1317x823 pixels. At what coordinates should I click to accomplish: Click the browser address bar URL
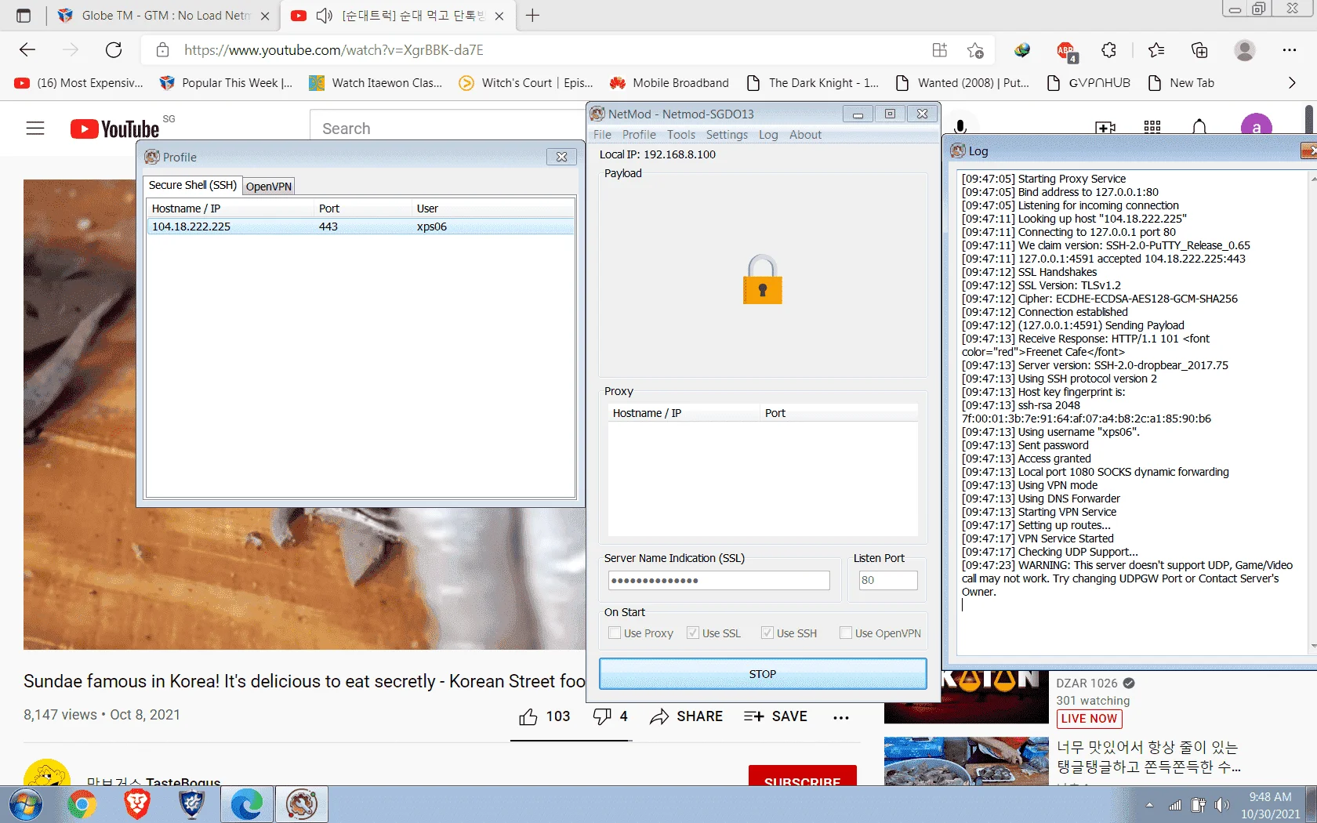pos(334,50)
